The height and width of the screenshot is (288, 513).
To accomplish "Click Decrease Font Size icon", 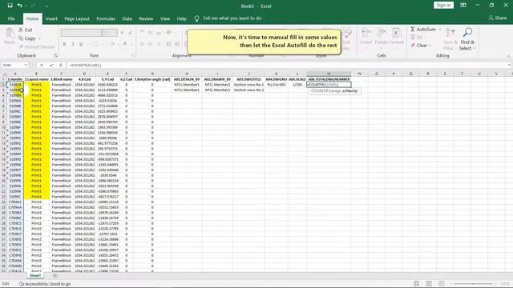I will pyautogui.click(x=130, y=33).
